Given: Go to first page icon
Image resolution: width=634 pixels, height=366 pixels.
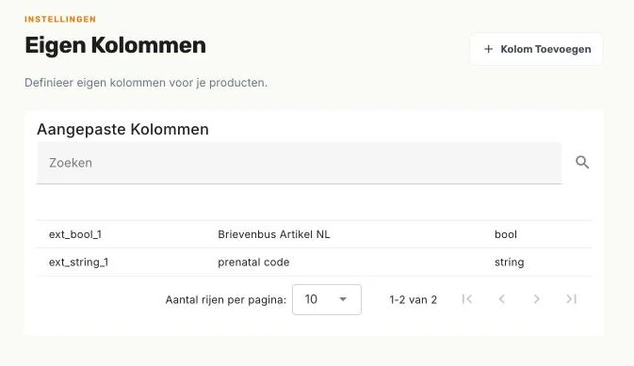Looking at the screenshot, I should [467, 299].
